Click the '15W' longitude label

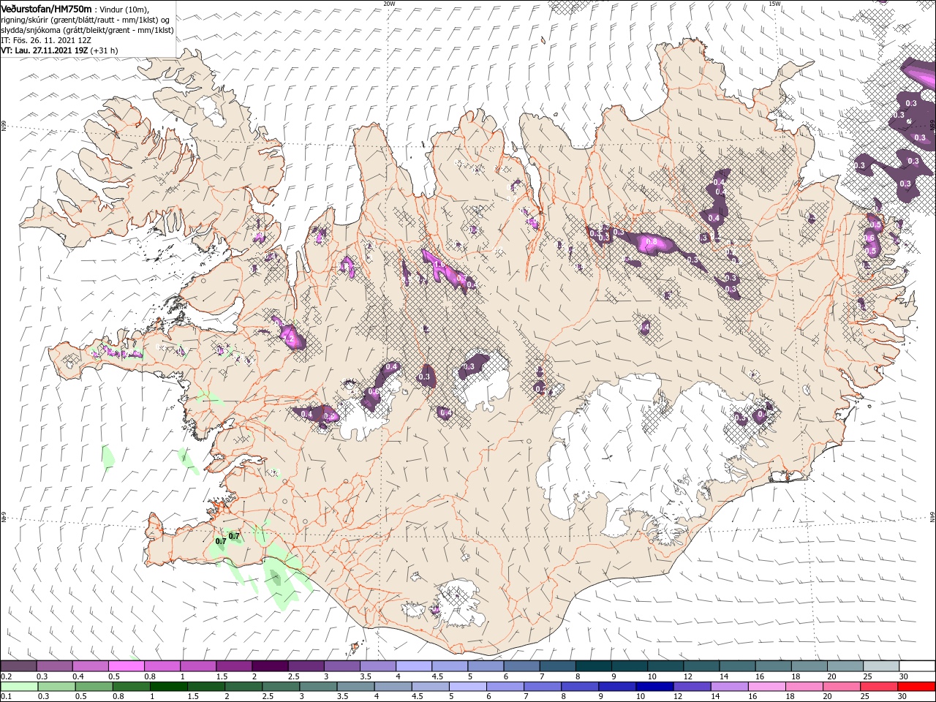(x=774, y=4)
